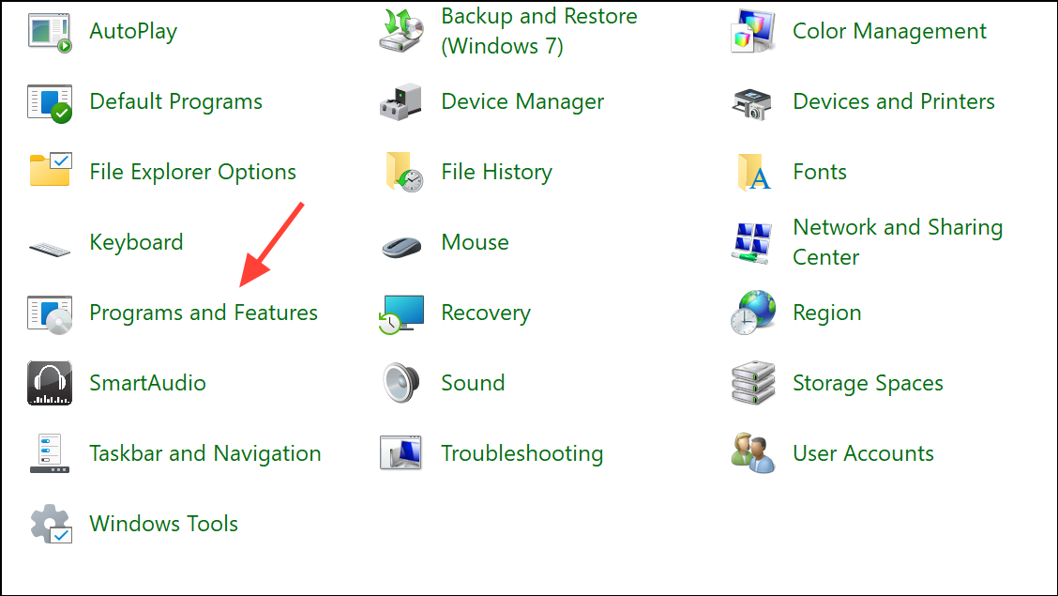Open the User Accounts icon
Viewport: 1058px width, 596px height.
[x=753, y=453]
